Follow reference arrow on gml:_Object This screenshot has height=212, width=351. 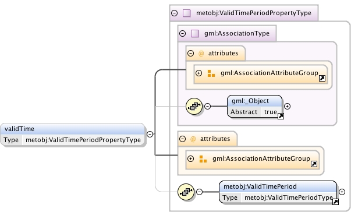tap(281, 116)
